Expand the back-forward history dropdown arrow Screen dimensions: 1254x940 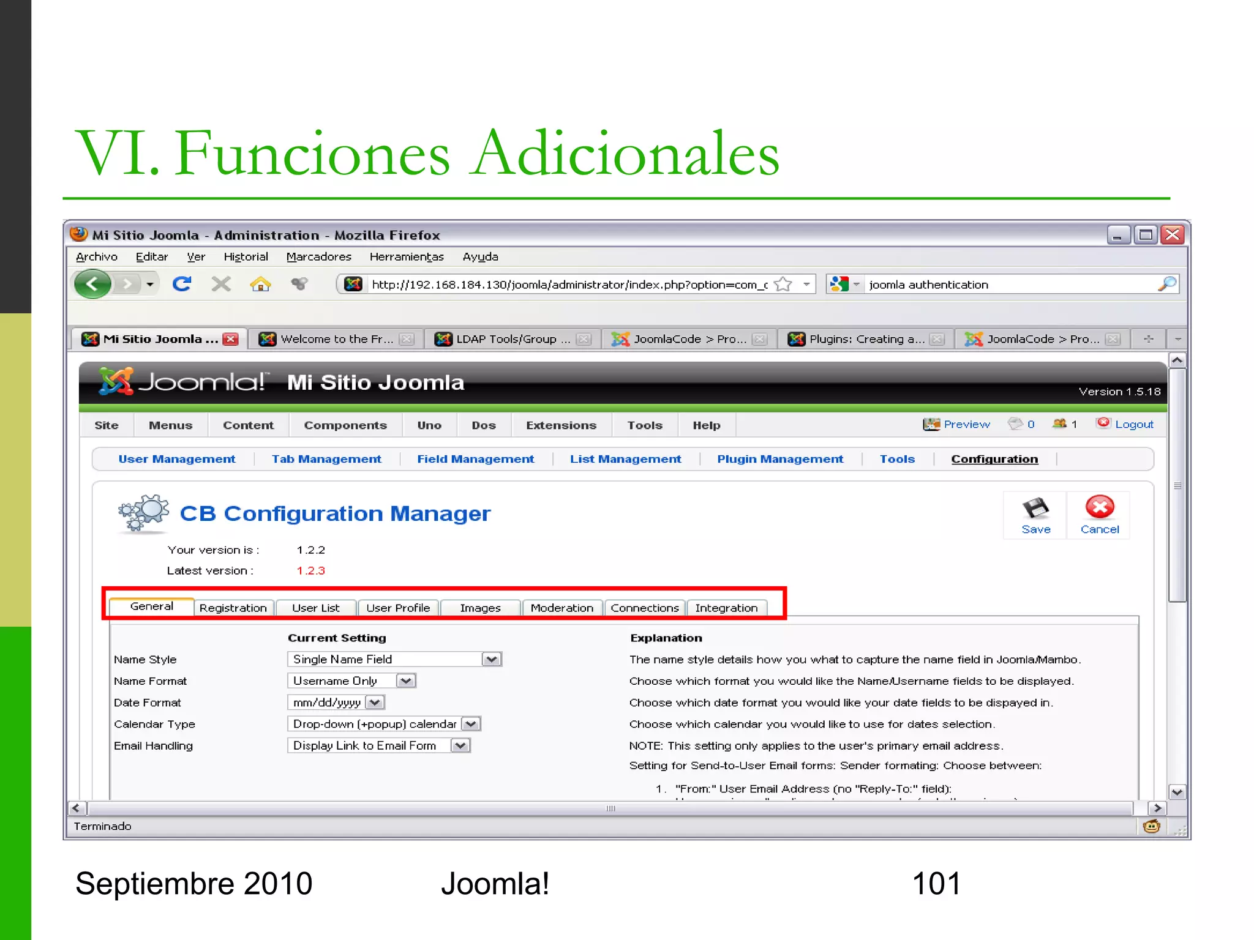[149, 284]
